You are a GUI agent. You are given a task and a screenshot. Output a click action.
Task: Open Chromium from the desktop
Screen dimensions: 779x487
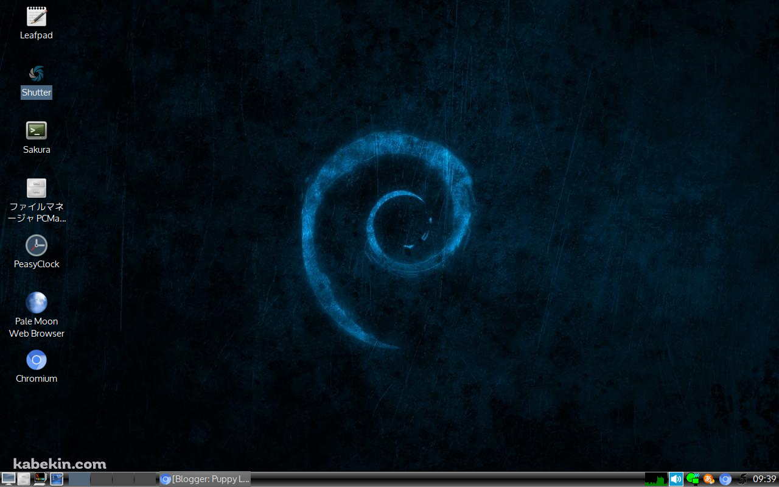(36, 360)
